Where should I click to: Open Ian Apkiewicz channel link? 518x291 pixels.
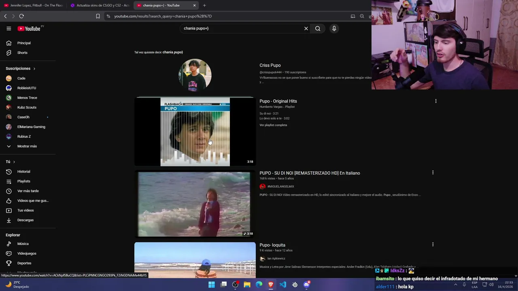(276, 258)
